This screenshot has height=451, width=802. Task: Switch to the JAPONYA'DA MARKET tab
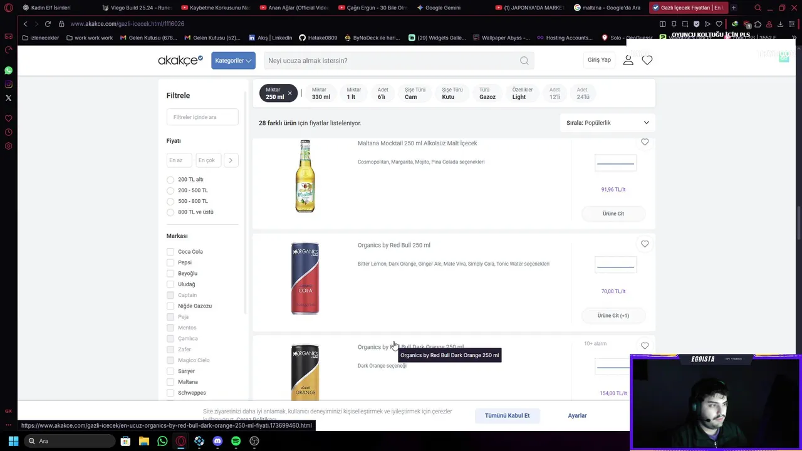click(x=530, y=8)
